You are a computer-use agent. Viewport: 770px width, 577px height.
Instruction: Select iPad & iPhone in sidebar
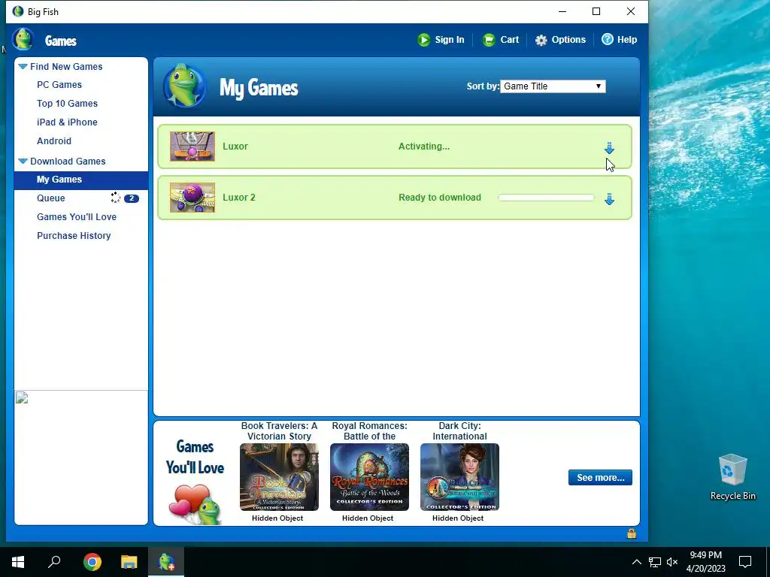click(x=67, y=122)
